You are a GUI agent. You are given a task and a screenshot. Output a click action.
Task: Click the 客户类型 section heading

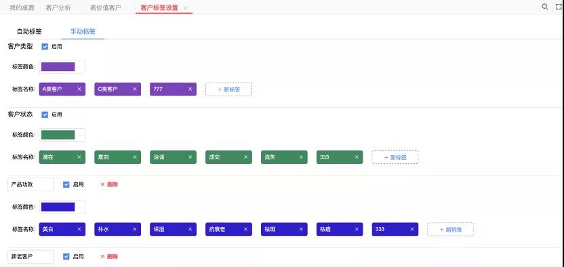click(x=20, y=46)
